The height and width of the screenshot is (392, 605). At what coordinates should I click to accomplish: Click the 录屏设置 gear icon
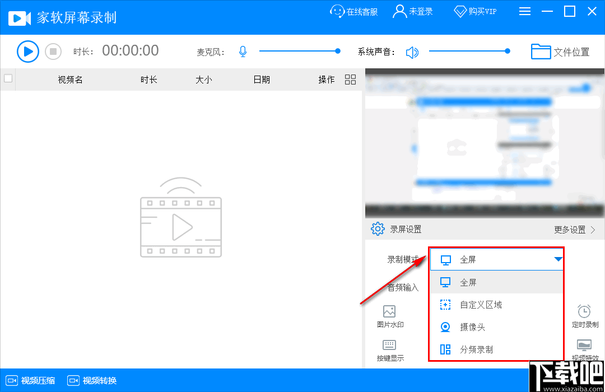point(377,228)
